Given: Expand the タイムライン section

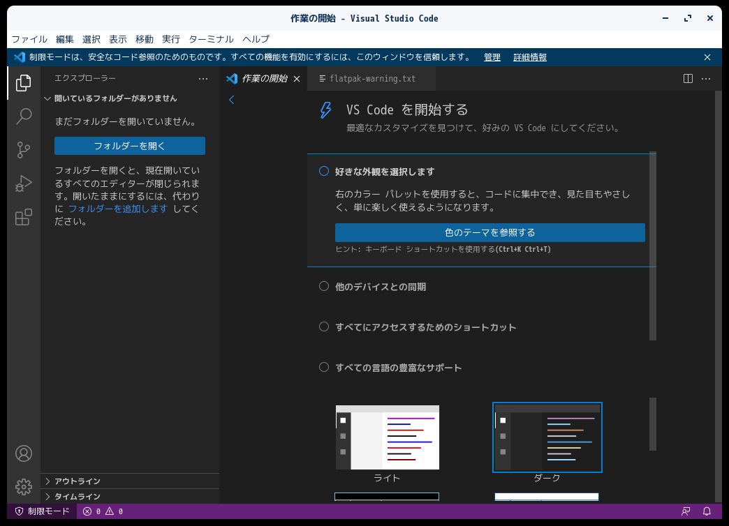Looking at the screenshot, I should click(130, 496).
